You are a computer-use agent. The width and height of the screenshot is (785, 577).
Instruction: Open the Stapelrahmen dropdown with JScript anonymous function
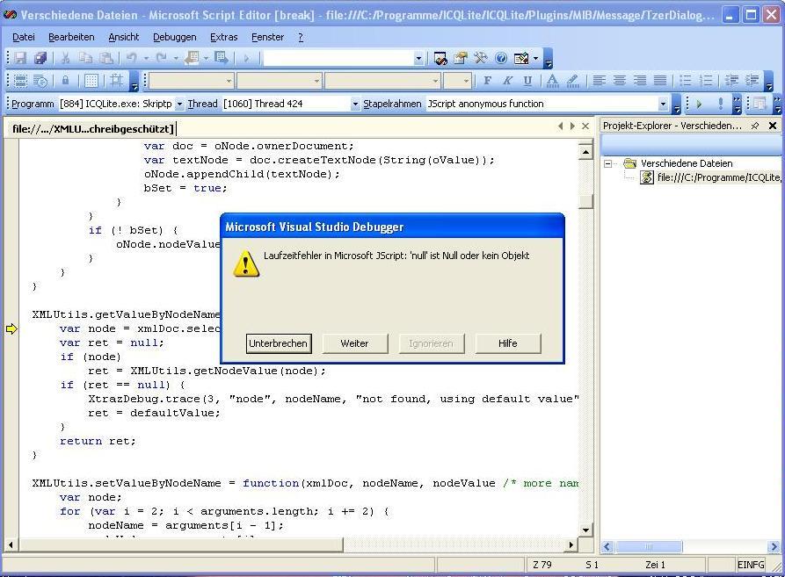tap(663, 104)
